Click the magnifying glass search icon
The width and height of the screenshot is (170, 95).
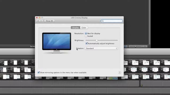tap(102, 21)
